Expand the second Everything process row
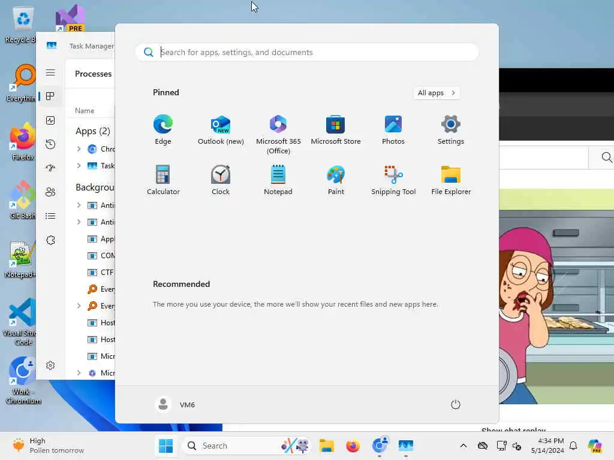The image size is (614, 460). (79, 306)
